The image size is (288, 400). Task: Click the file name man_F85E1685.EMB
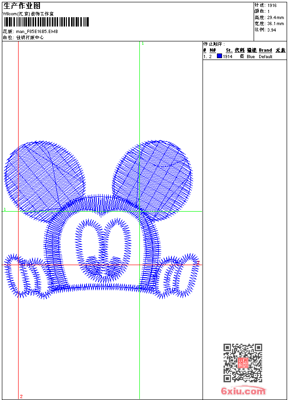pos(37,31)
